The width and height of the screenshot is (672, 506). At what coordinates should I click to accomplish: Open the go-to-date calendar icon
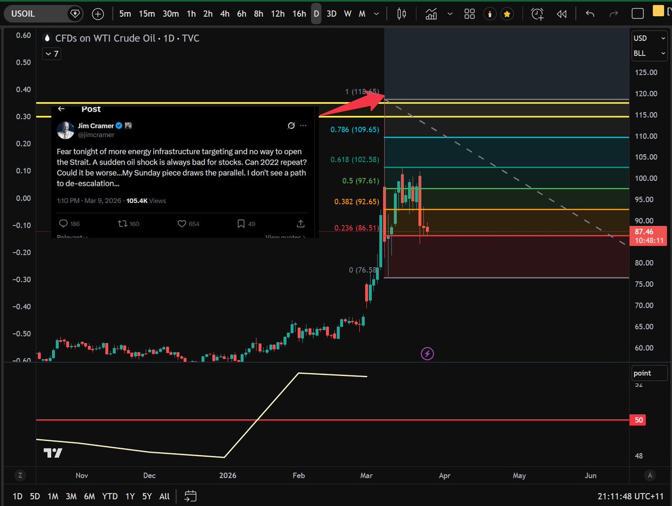point(190,496)
